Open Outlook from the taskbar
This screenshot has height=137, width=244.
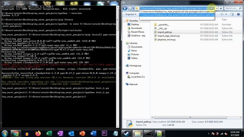point(71,134)
